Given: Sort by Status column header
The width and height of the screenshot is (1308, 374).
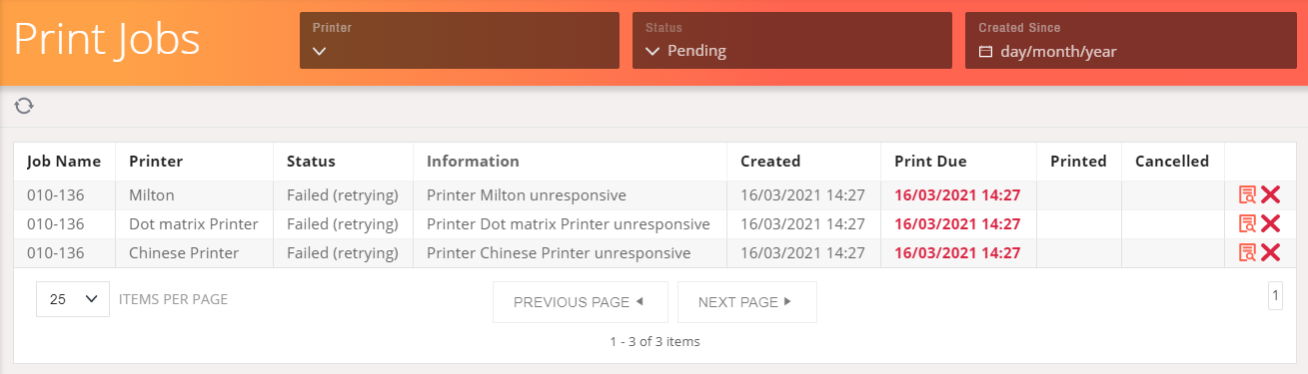Looking at the screenshot, I should pyautogui.click(x=311, y=161).
